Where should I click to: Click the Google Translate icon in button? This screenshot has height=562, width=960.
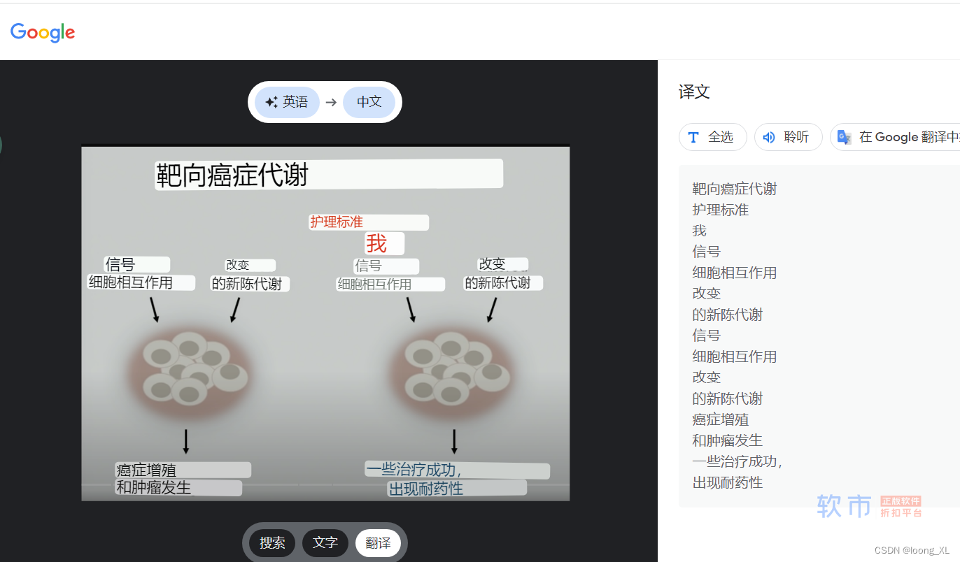pyautogui.click(x=845, y=137)
